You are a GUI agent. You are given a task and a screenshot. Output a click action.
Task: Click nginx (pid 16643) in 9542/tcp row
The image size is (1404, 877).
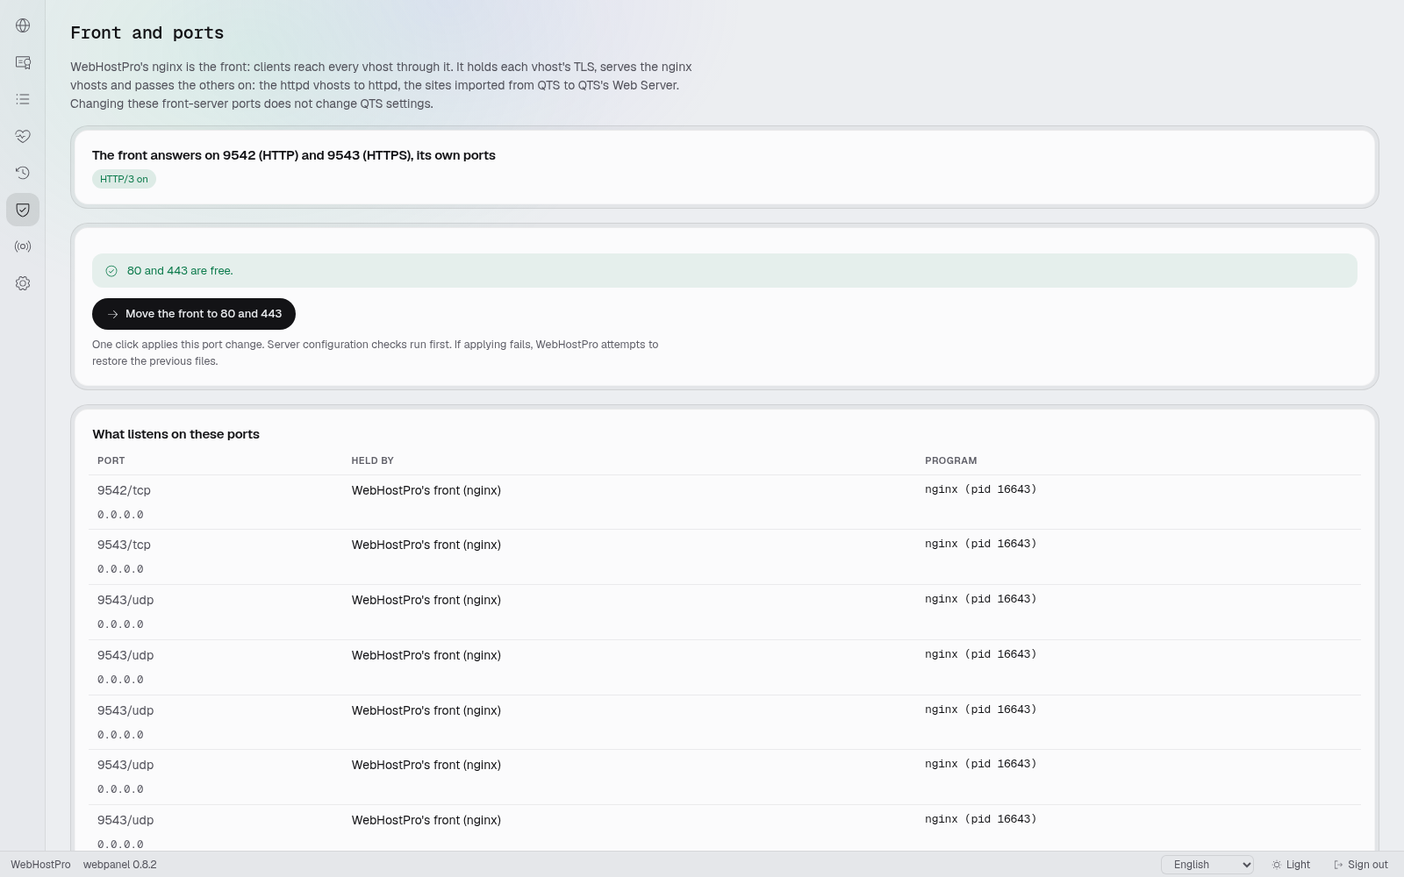coord(980,489)
